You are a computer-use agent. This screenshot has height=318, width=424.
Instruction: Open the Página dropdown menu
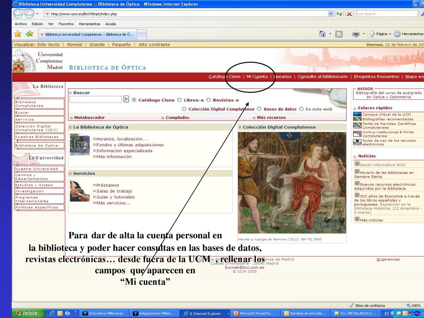click(380, 34)
